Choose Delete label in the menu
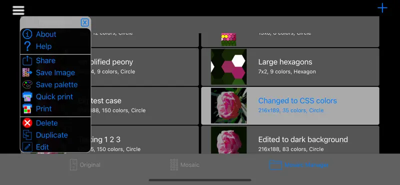This screenshot has width=400, height=185. (x=46, y=123)
